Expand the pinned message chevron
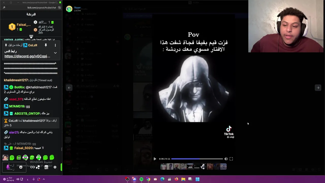Screen dimensions: 325x183 click(55, 53)
